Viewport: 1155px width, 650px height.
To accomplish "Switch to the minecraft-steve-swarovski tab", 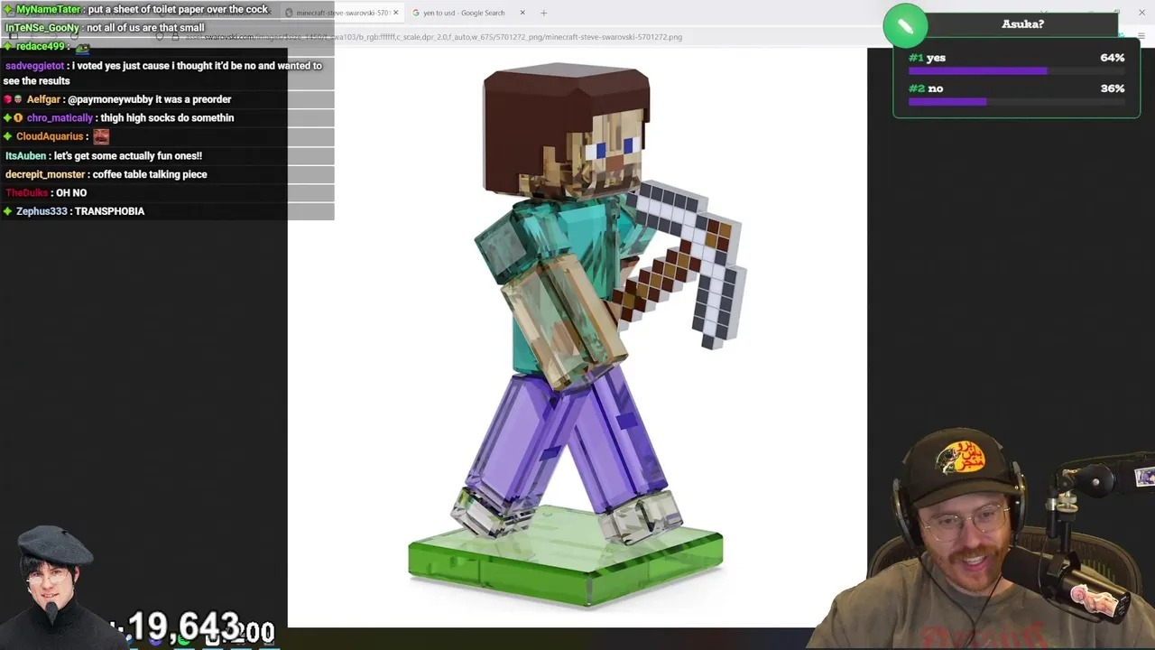I will coord(342,13).
